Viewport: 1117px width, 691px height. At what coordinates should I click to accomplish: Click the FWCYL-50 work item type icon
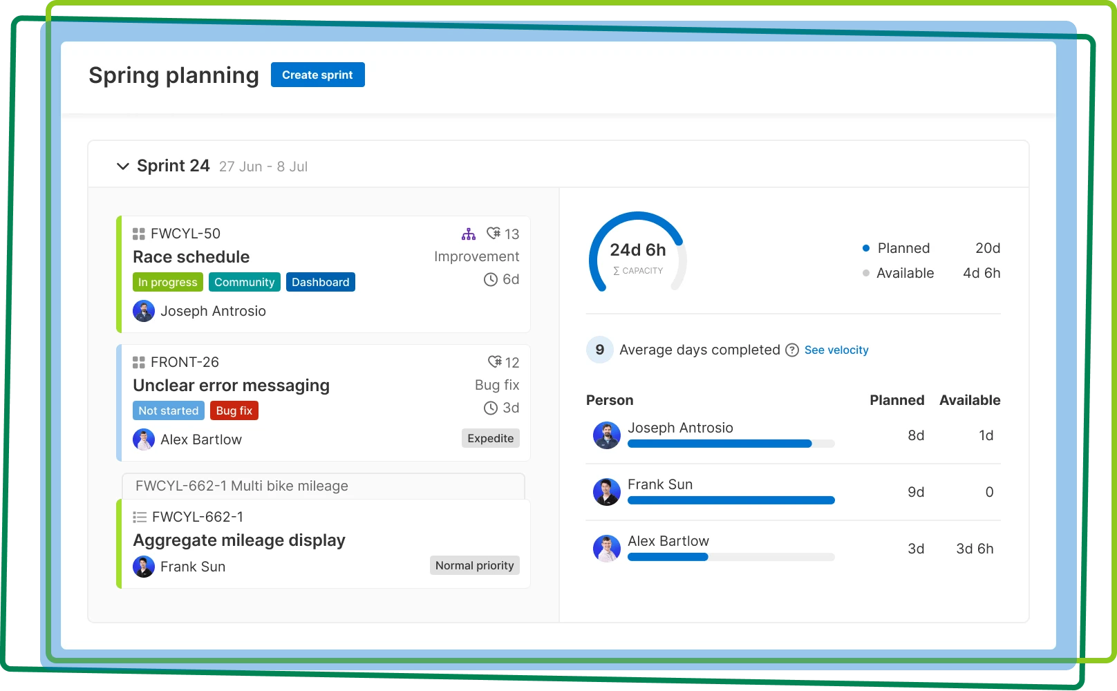click(139, 234)
